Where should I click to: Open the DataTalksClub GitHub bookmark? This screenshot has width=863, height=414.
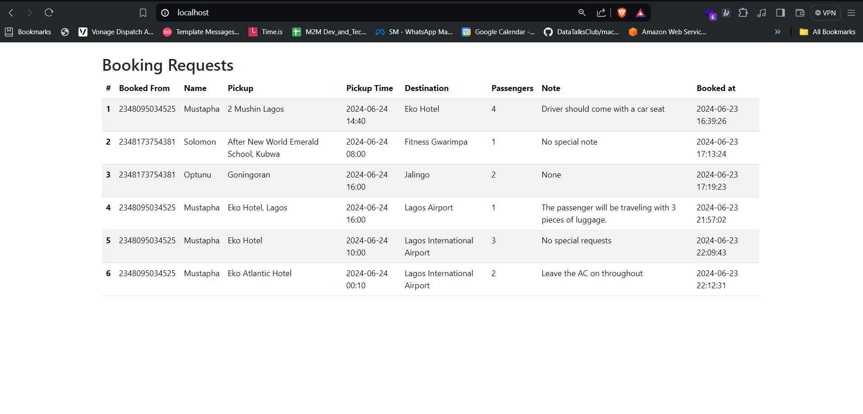coord(582,32)
